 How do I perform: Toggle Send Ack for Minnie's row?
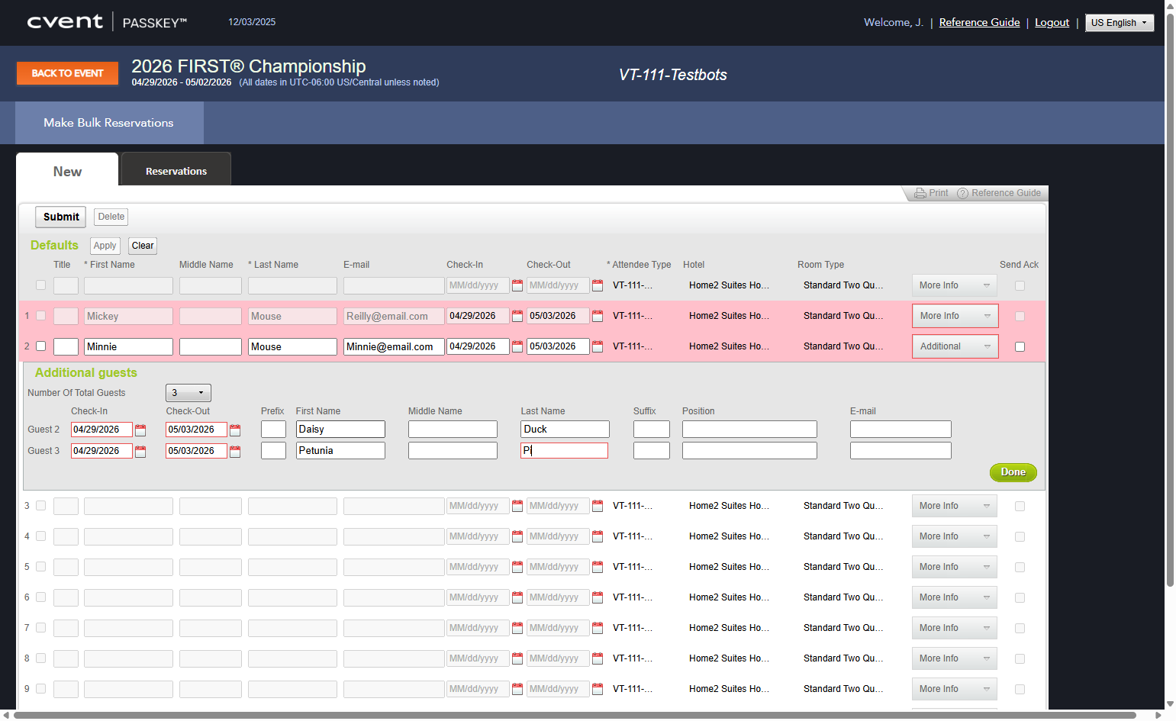pyautogui.click(x=1020, y=346)
